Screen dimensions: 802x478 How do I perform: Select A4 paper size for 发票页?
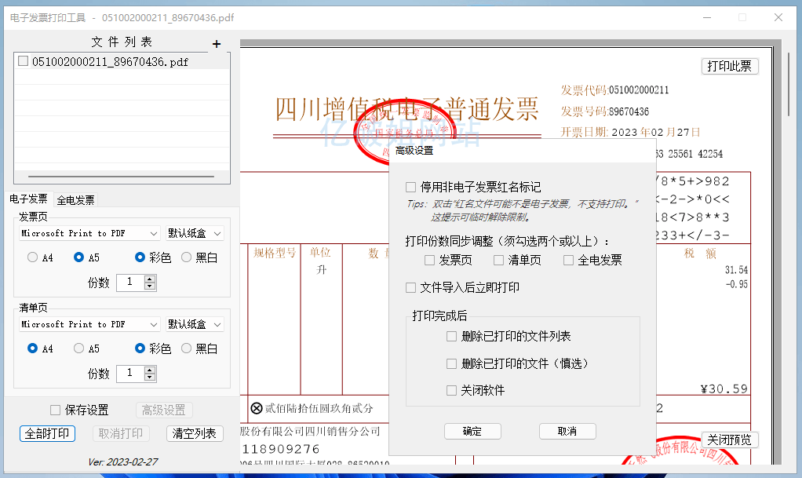coord(32,256)
